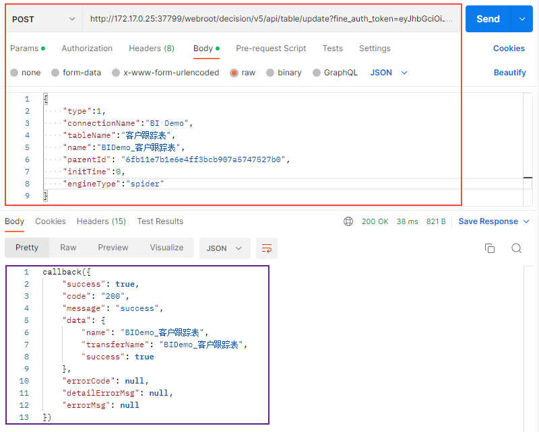
Task: Click the request URL input field
Action: 273,20
